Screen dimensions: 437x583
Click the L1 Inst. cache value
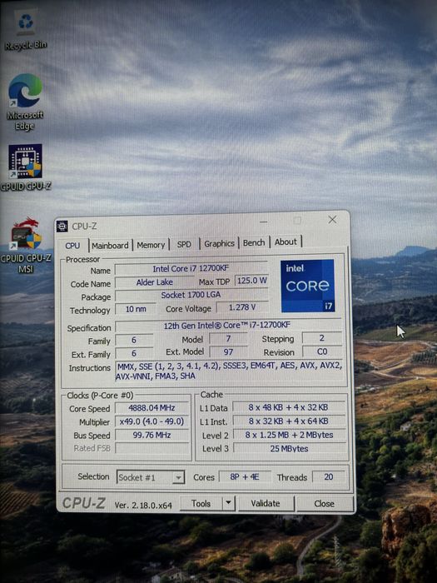click(289, 421)
